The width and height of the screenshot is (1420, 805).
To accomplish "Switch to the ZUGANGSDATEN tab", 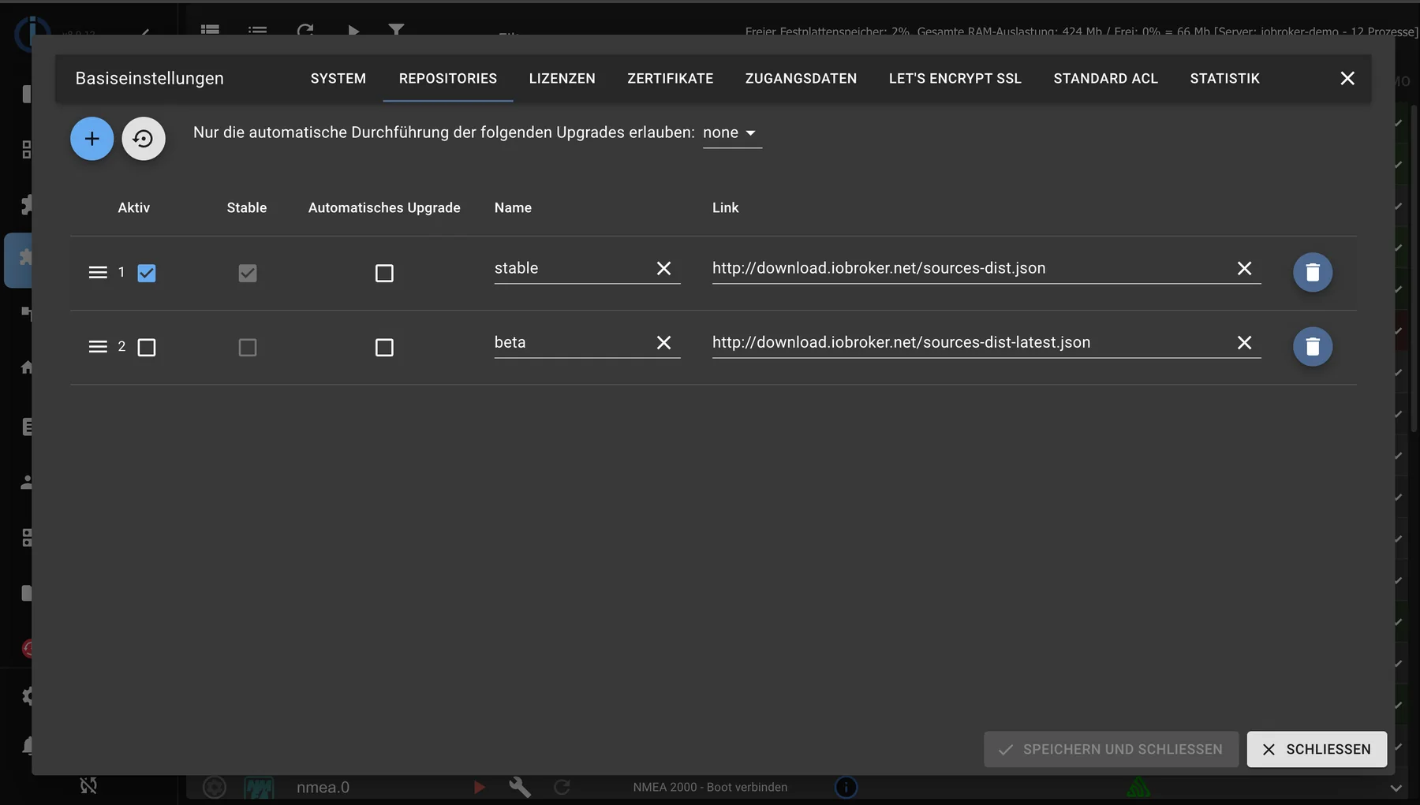I will pyautogui.click(x=801, y=79).
